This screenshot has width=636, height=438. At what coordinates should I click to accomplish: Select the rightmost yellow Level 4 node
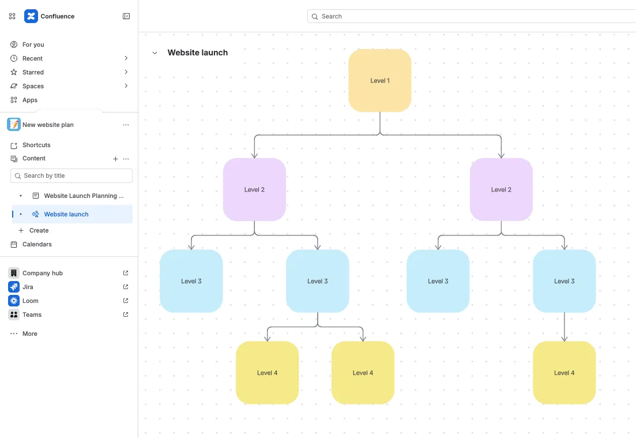click(564, 373)
